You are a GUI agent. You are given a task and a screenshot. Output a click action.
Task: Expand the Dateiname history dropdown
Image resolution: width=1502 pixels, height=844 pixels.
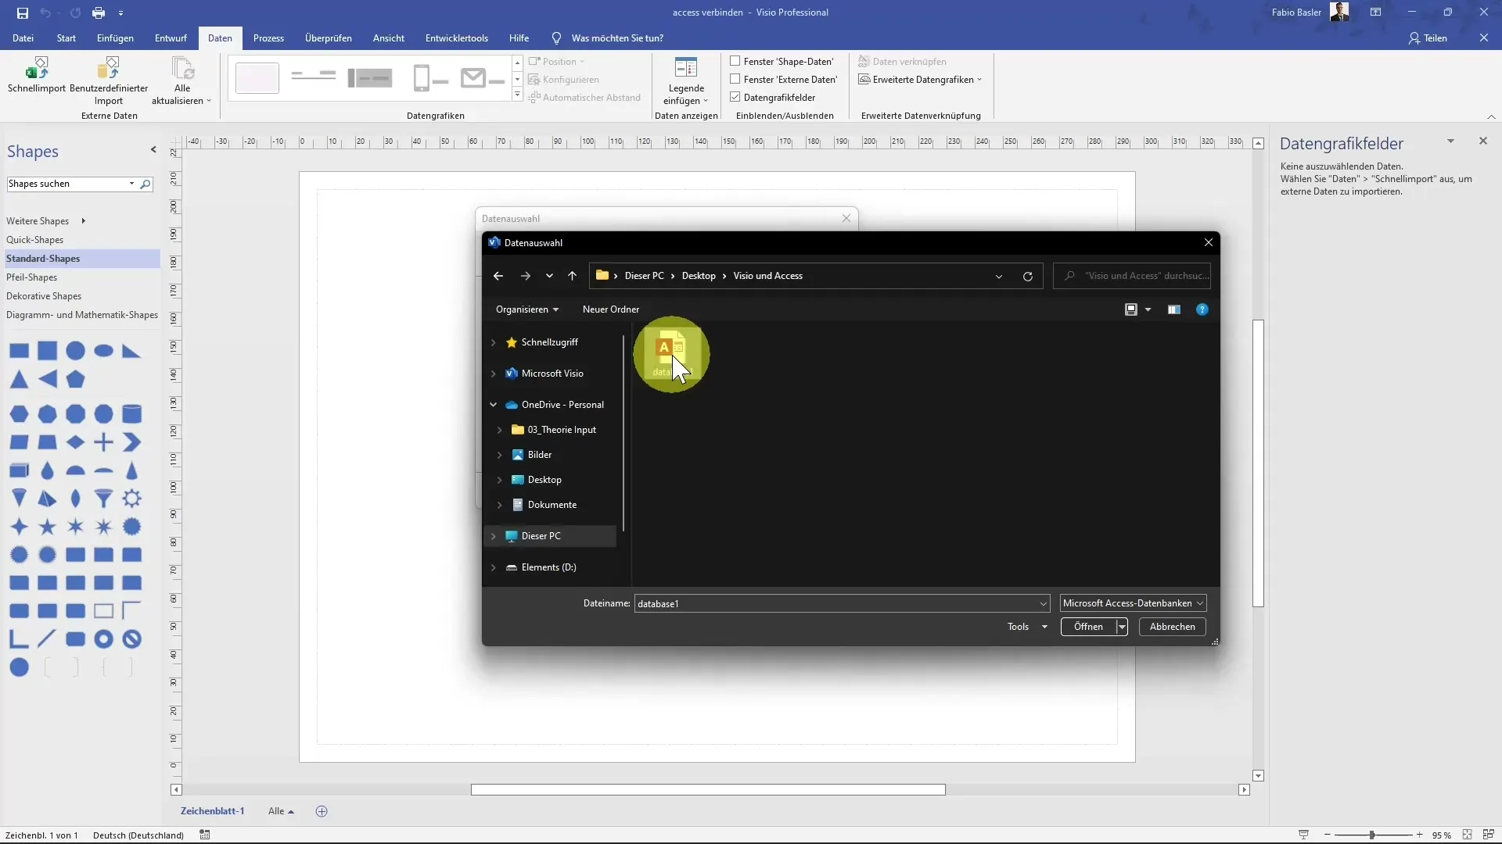click(1043, 603)
